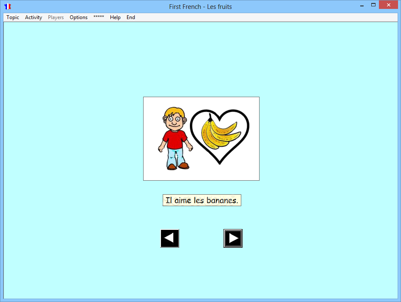Open the Activity menu
This screenshot has width=401, height=302.
(34, 17)
